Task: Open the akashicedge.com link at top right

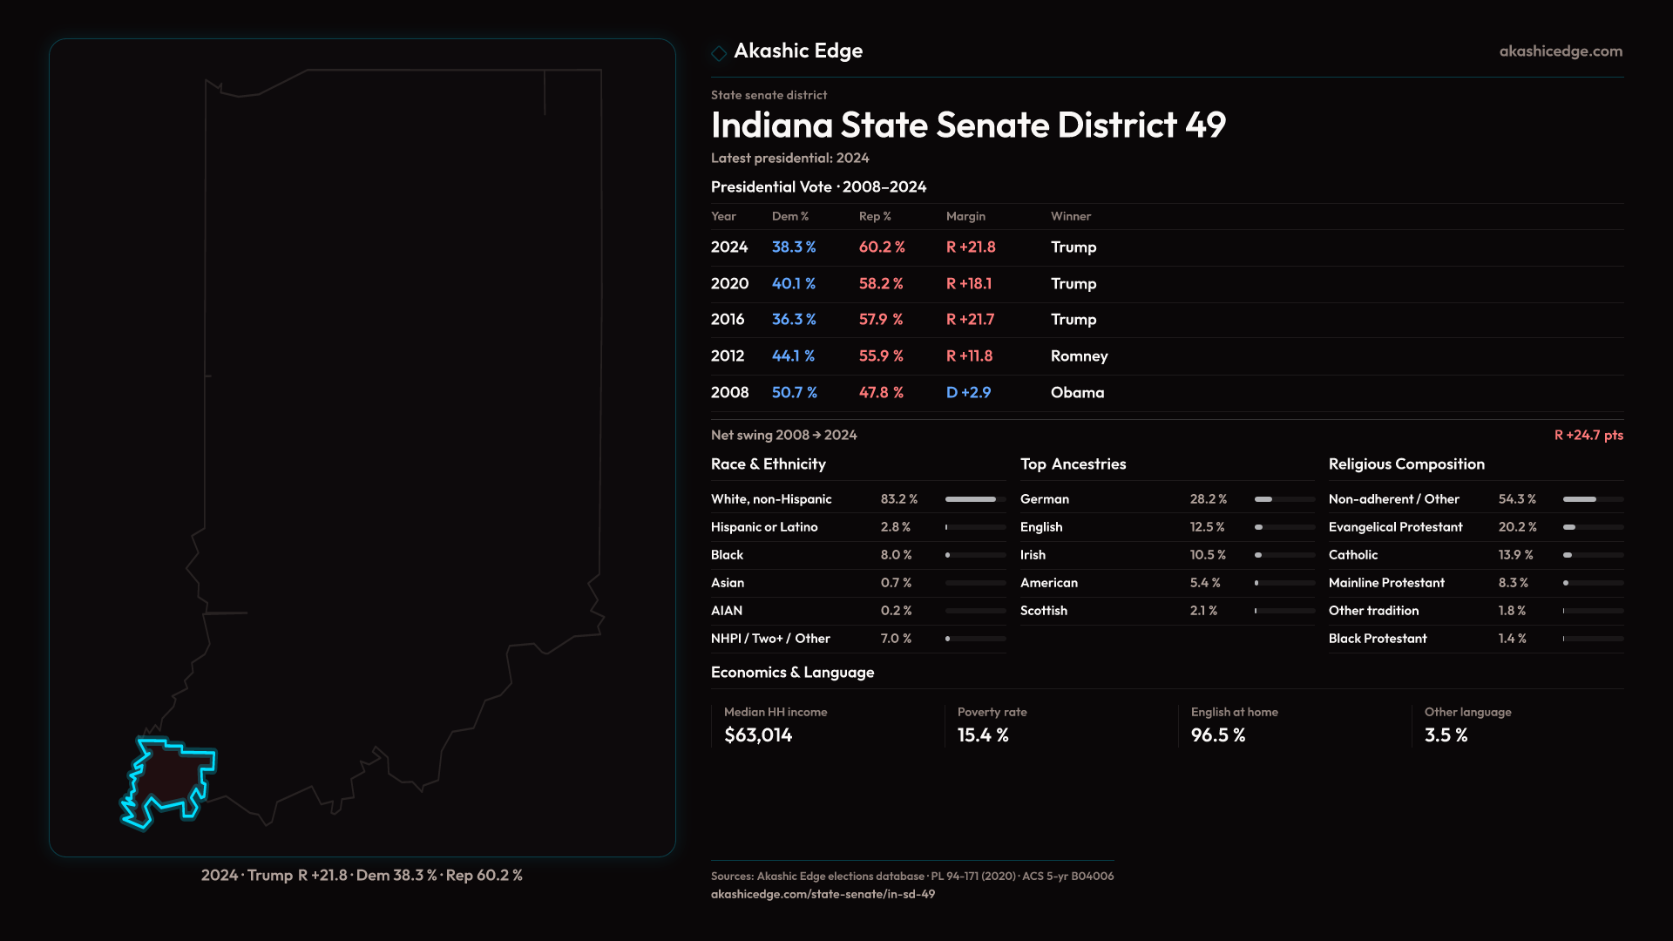Action: tap(1560, 51)
